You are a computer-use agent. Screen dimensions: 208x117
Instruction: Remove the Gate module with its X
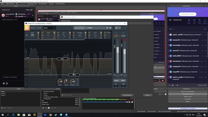click(43, 38)
